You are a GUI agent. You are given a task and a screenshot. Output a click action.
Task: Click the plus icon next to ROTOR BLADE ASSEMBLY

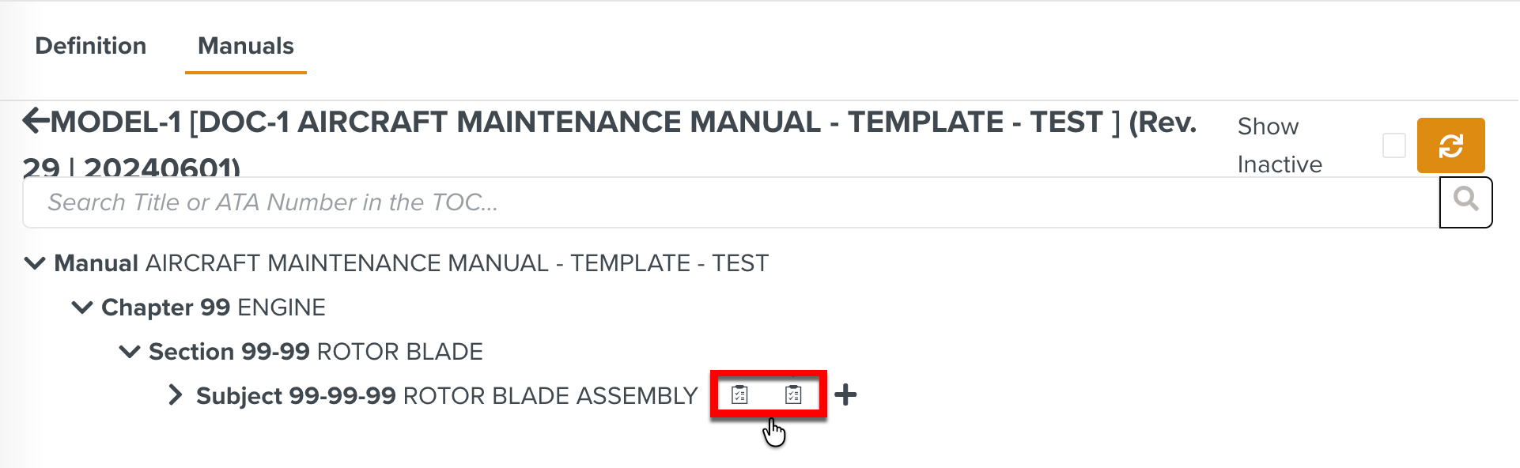845,394
